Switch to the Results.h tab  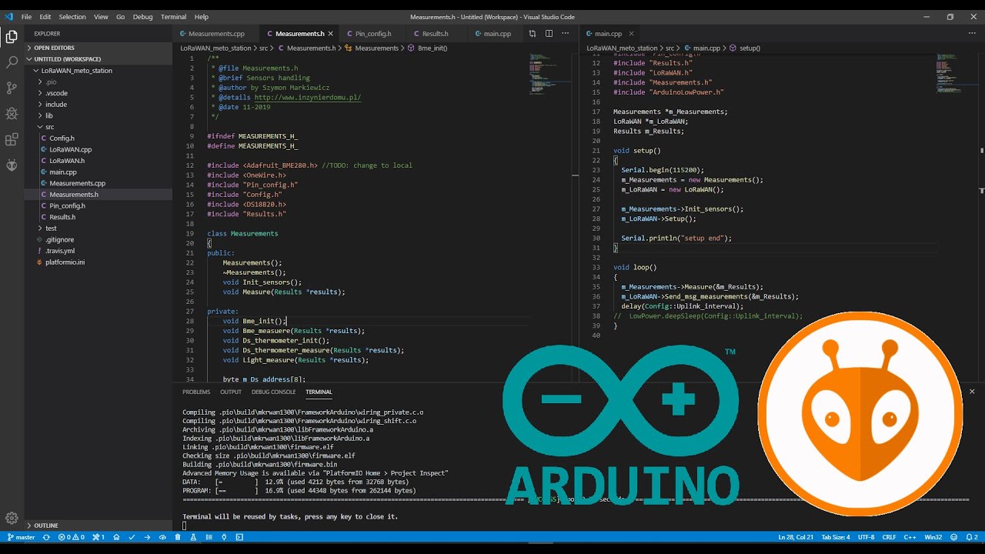pos(435,33)
